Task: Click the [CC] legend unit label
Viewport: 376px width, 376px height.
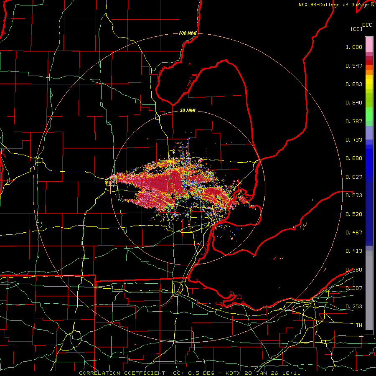Action: 356,29
